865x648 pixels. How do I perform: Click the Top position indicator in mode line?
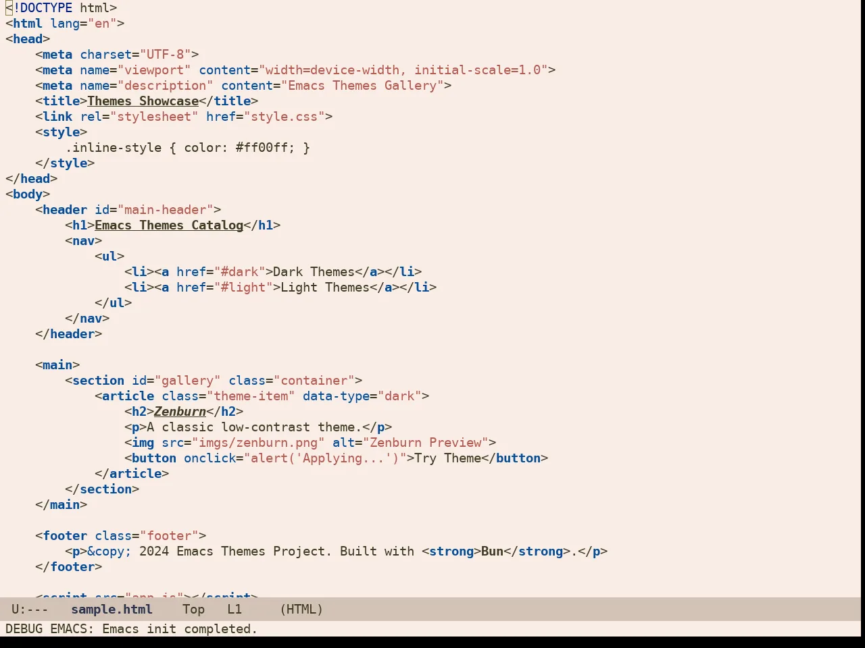pyautogui.click(x=193, y=610)
